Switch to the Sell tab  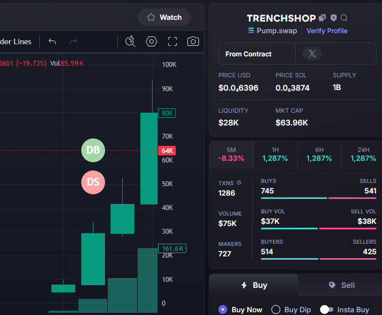(x=341, y=285)
